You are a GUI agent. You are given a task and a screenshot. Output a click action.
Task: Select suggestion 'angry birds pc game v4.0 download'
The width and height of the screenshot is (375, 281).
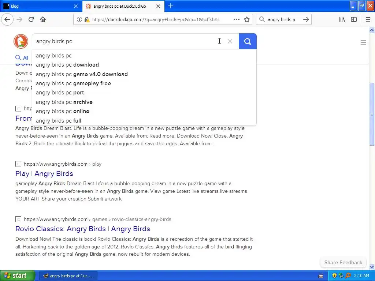pos(144,74)
